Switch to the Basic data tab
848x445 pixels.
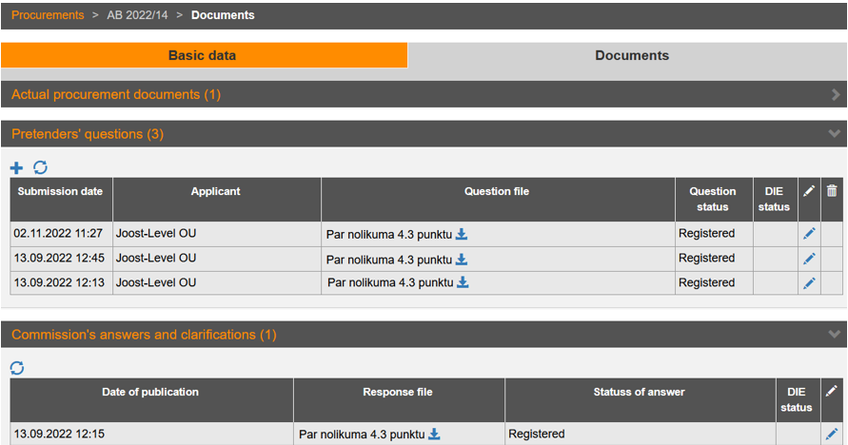pyautogui.click(x=203, y=56)
